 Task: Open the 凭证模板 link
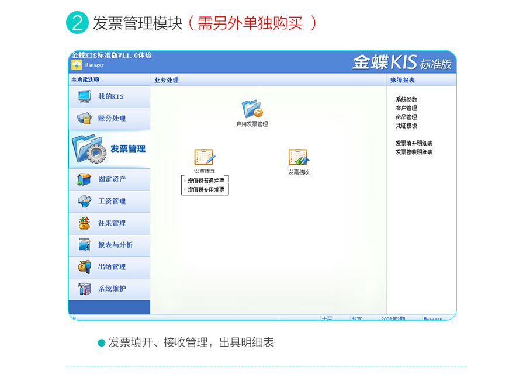click(406, 126)
